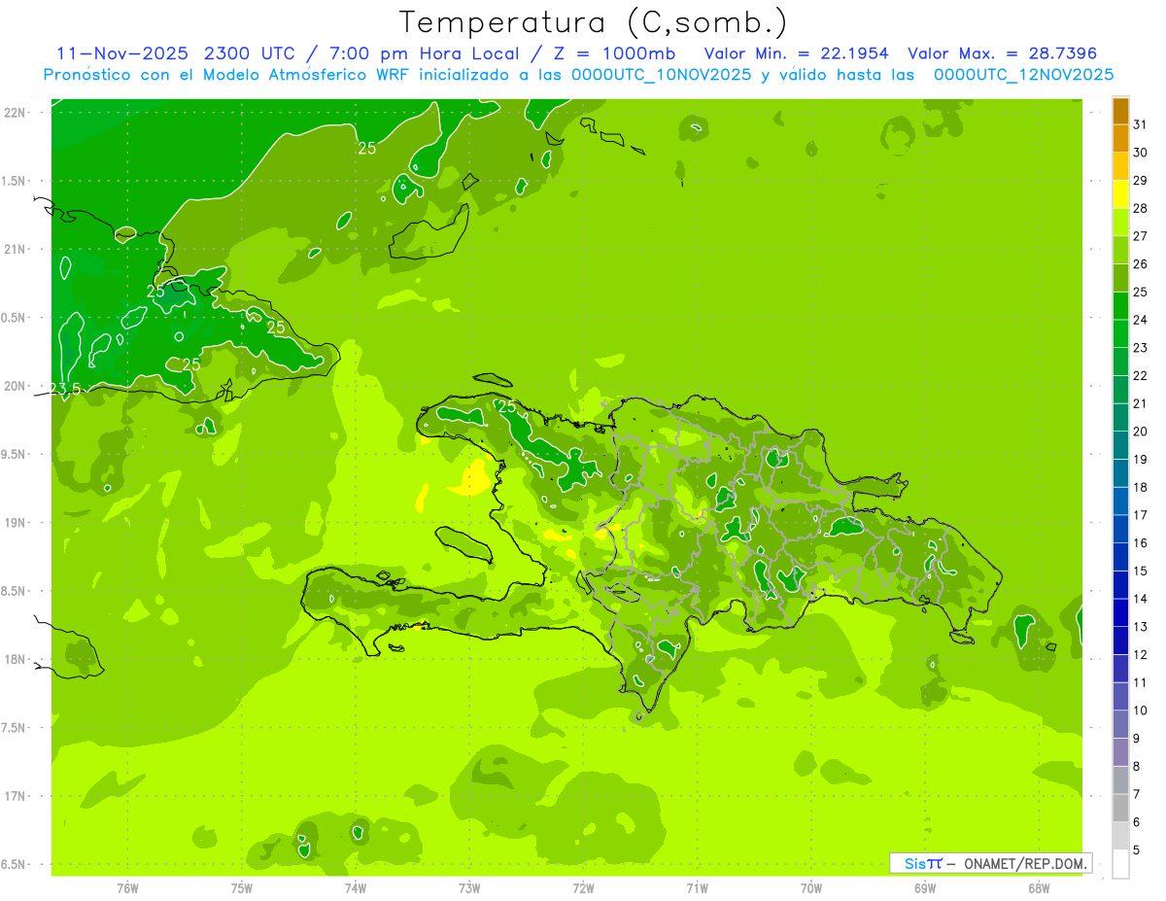The width and height of the screenshot is (1166, 901).
Task: Click the '22N' latitude axis label
Action: pyautogui.click(x=16, y=113)
